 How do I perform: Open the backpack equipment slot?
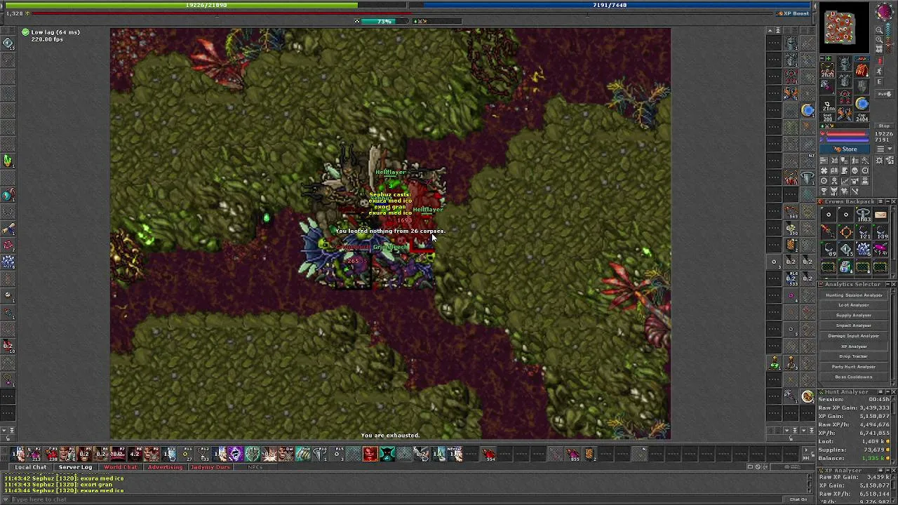point(862,71)
